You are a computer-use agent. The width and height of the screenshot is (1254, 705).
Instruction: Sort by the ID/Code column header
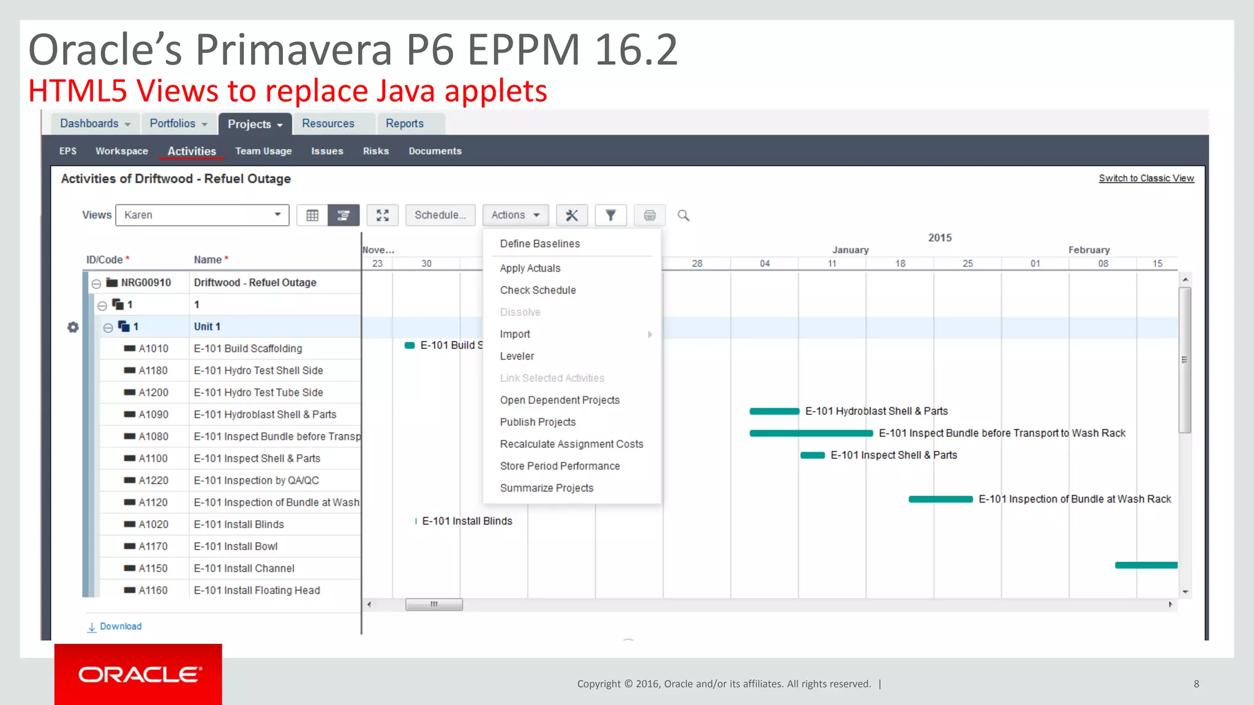(x=108, y=259)
